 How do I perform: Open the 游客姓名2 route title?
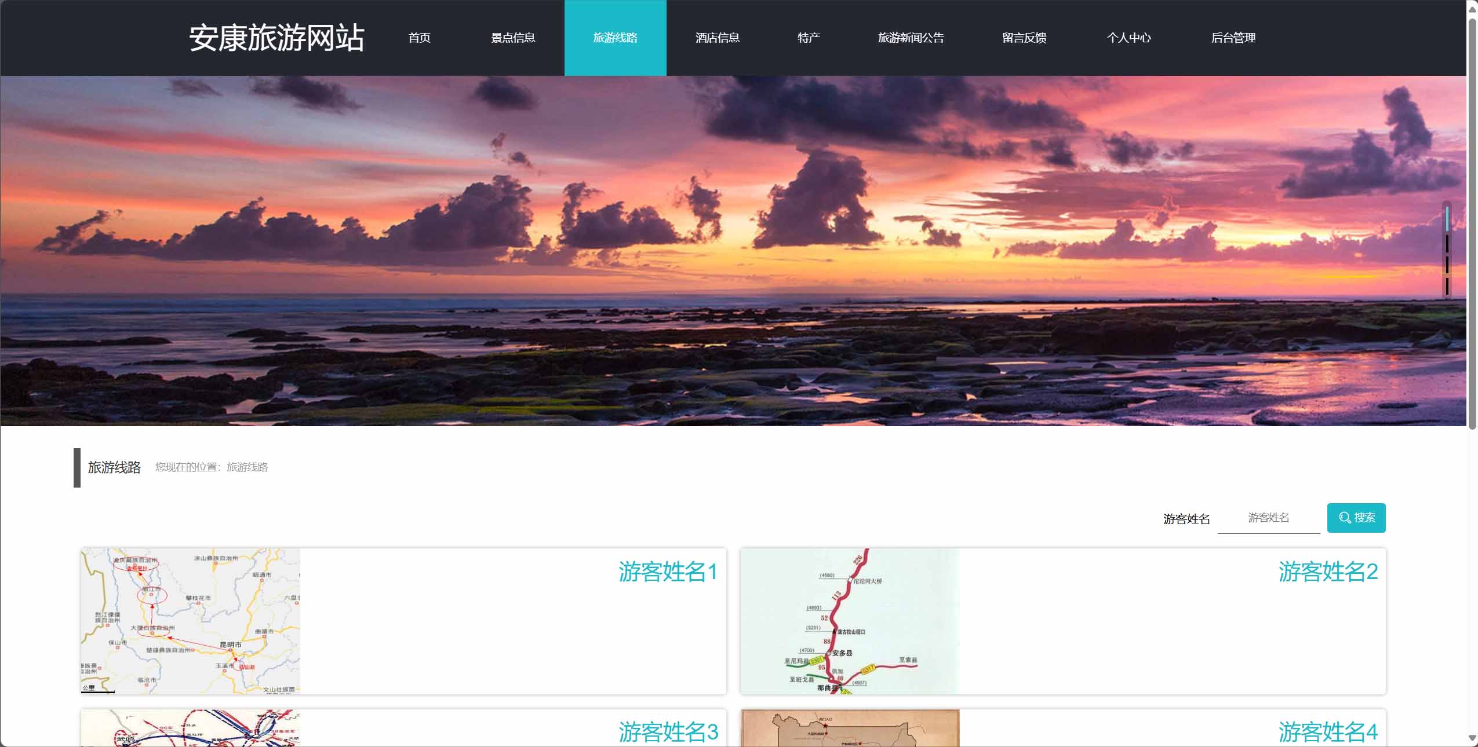[x=1328, y=572]
